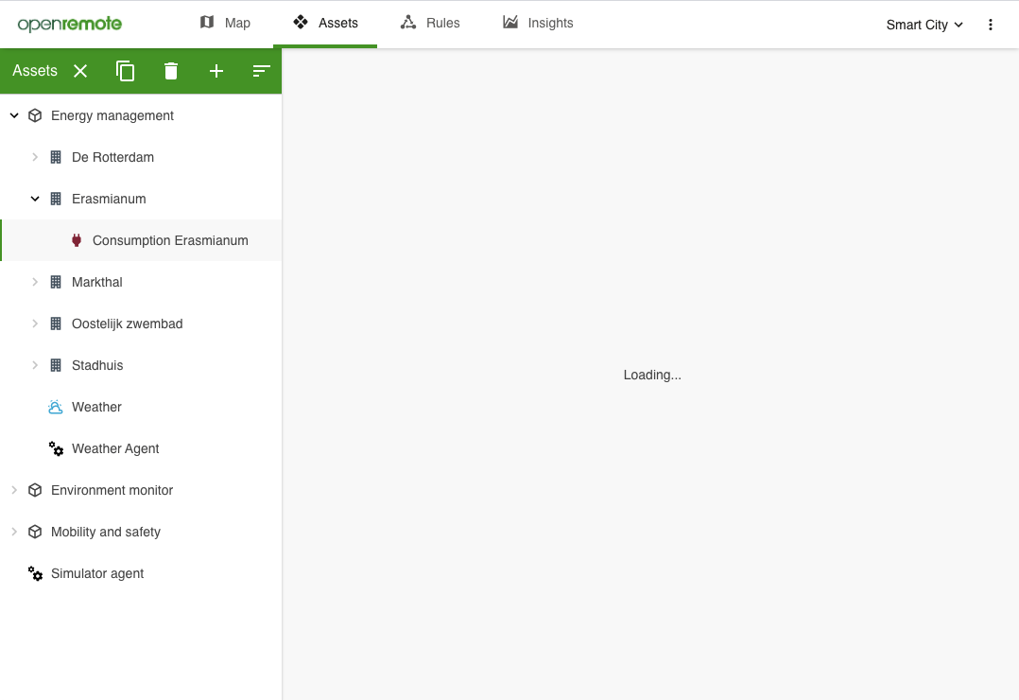Select the Weather asset
The width and height of the screenshot is (1019, 700).
(x=141, y=408)
